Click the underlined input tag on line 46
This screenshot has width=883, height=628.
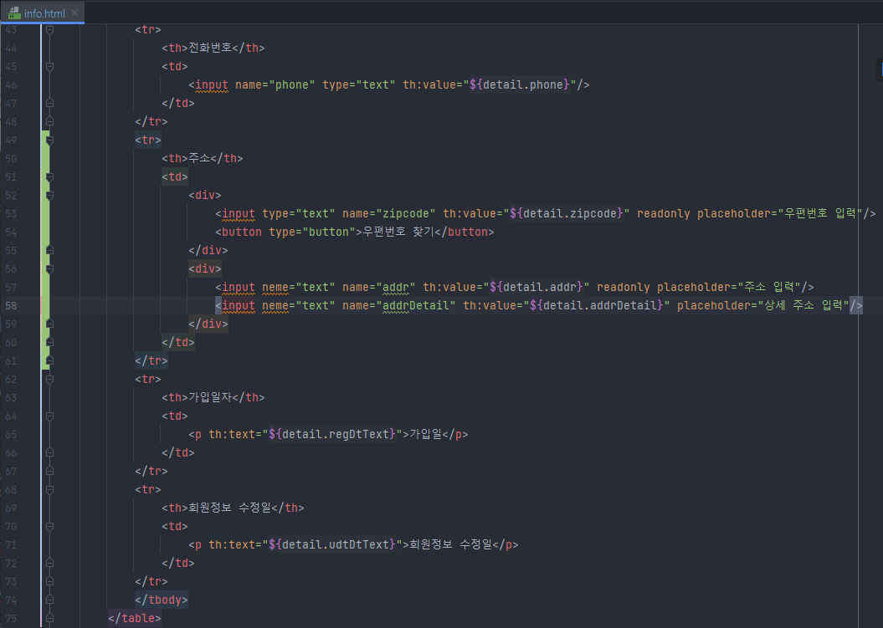pyautogui.click(x=211, y=85)
